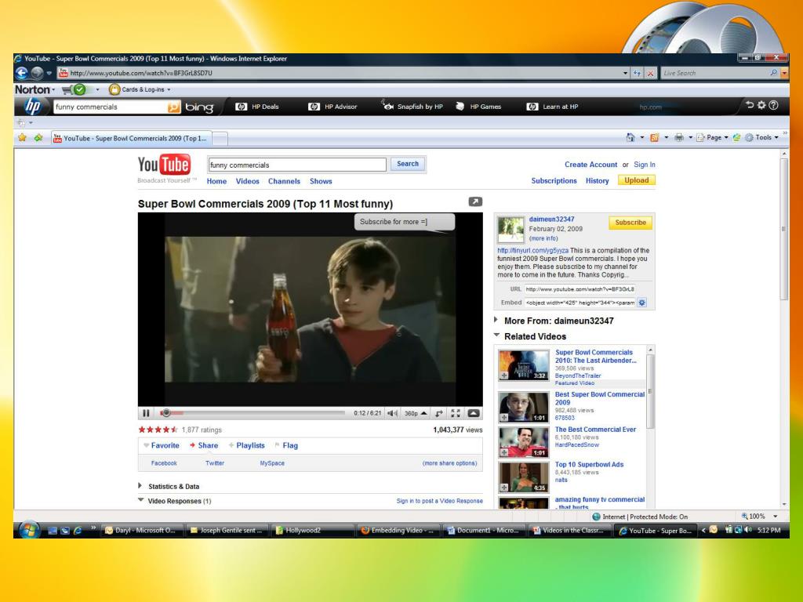Open Favorites Center star icon
Image resolution: width=803 pixels, height=602 pixels.
(22, 138)
